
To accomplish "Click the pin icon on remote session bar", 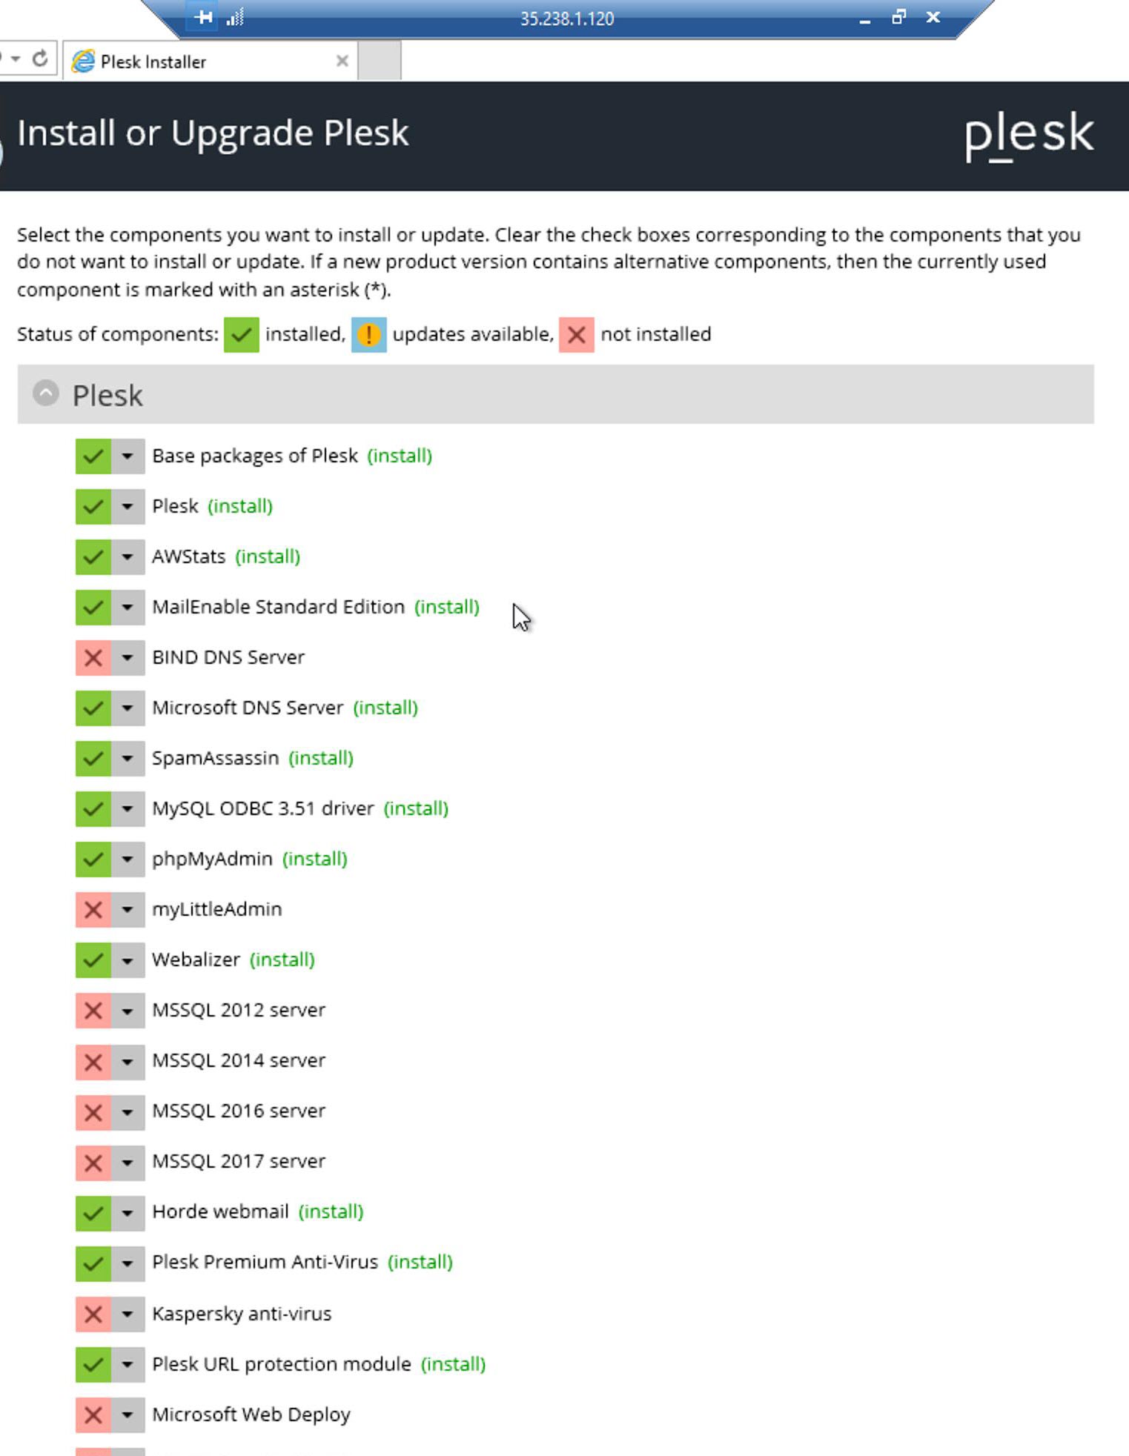I will coord(202,17).
